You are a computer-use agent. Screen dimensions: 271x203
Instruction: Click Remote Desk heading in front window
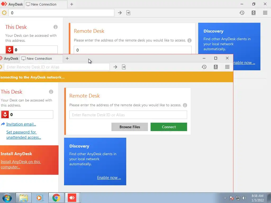coord(84,96)
